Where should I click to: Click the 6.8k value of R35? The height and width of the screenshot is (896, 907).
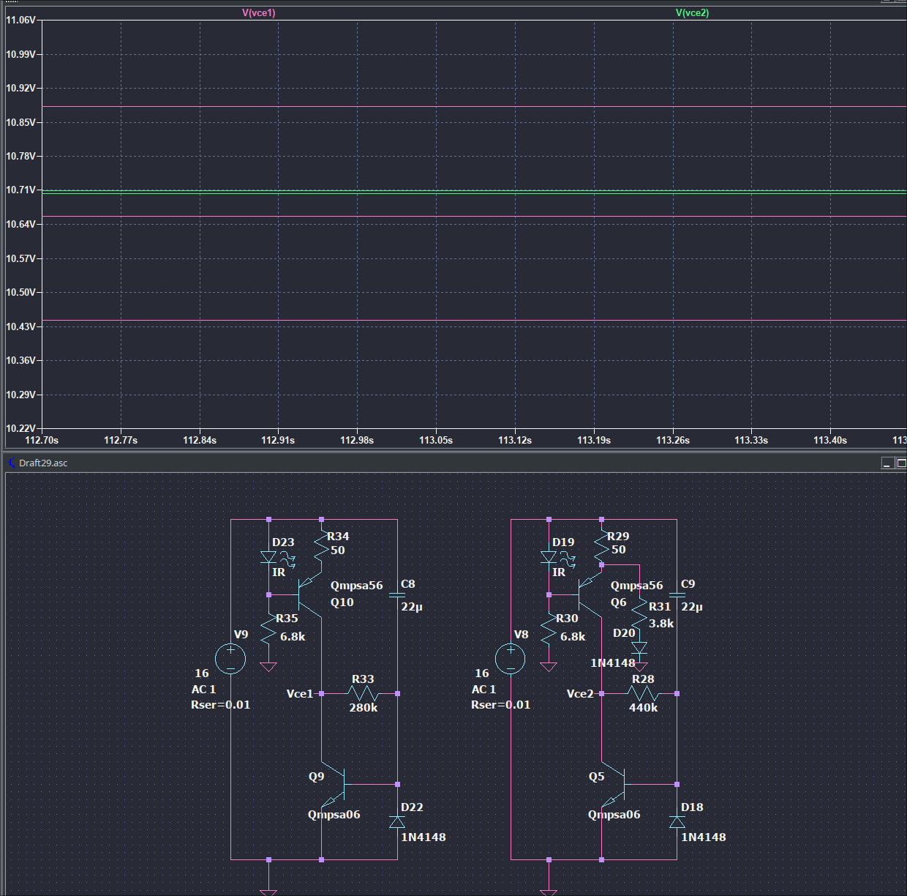[293, 637]
